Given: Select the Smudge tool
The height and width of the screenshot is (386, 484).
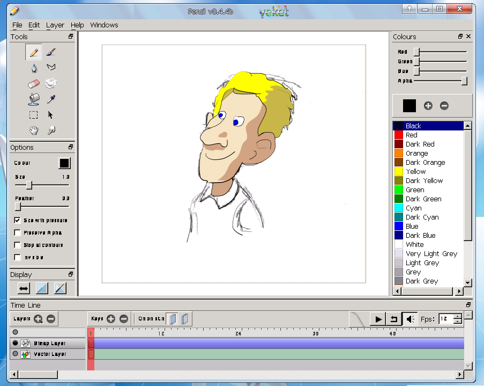Looking at the screenshot, I should (x=51, y=130).
